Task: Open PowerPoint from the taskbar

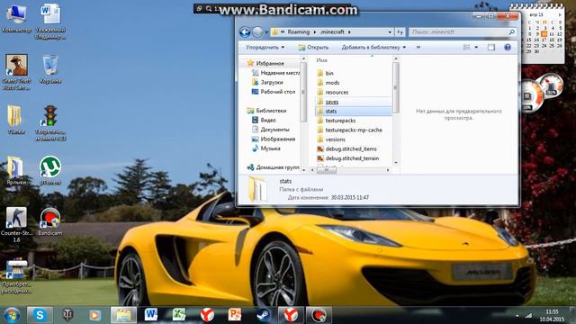Action: coord(234,315)
